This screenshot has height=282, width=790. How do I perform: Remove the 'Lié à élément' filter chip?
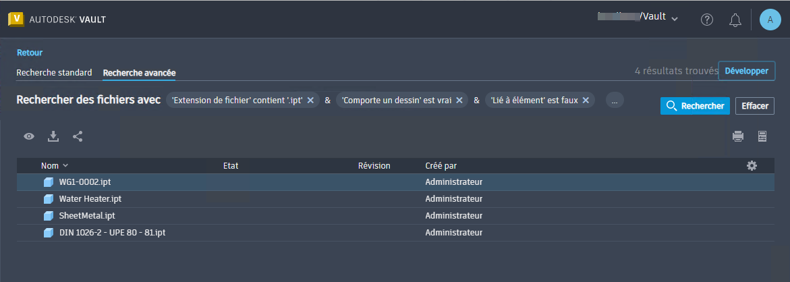[586, 101]
